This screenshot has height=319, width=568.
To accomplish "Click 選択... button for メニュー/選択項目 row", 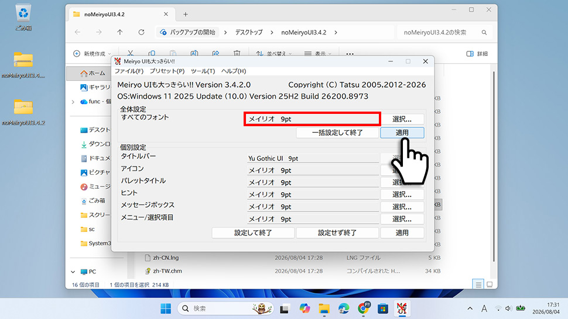I will click(x=402, y=219).
